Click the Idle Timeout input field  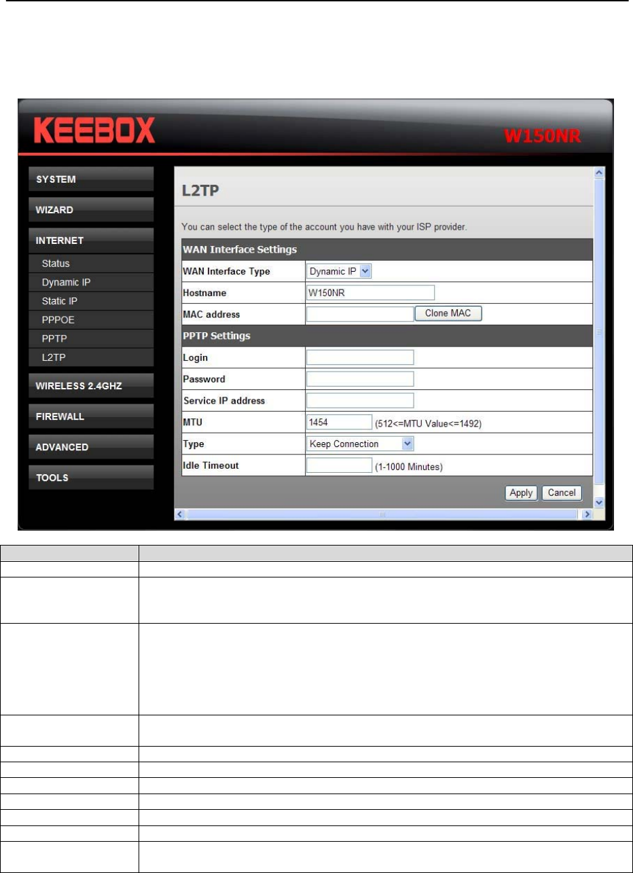(x=339, y=465)
